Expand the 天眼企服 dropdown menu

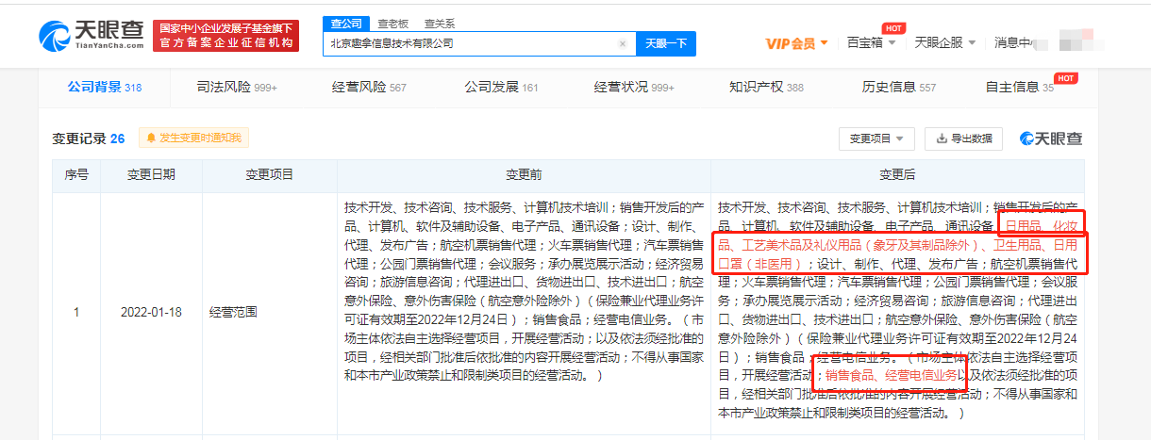click(944, 42)
